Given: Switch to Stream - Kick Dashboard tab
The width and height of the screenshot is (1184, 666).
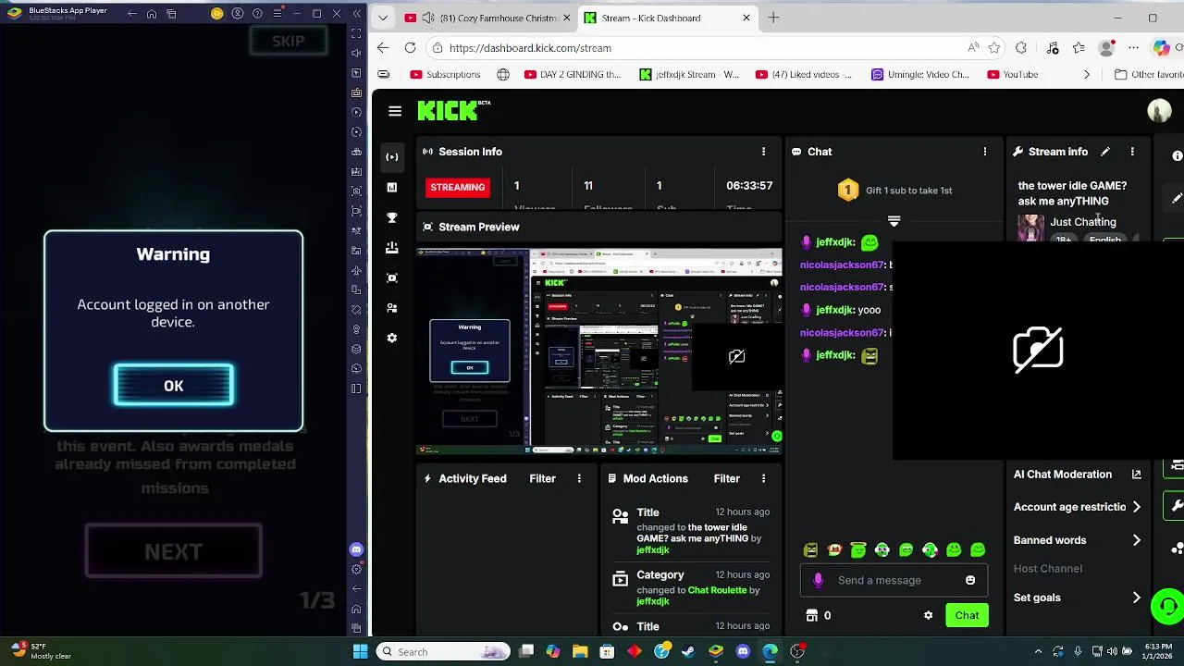Looking at the screenshot, I should [668, 18].
